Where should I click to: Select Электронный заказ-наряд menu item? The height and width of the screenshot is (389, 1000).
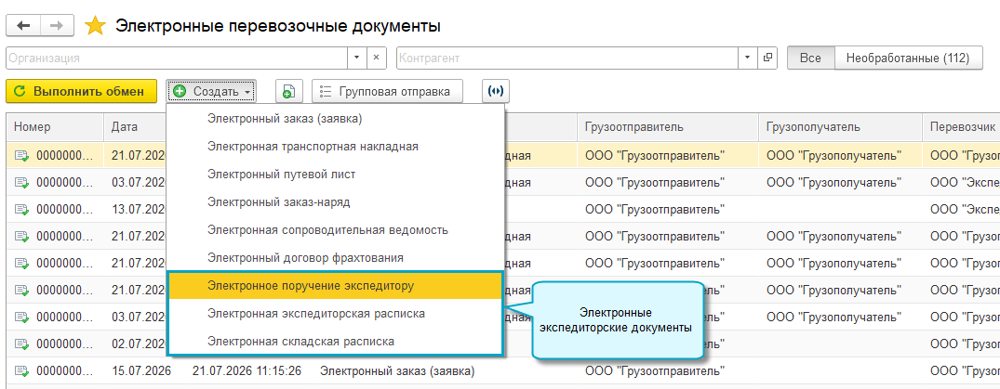335,202
